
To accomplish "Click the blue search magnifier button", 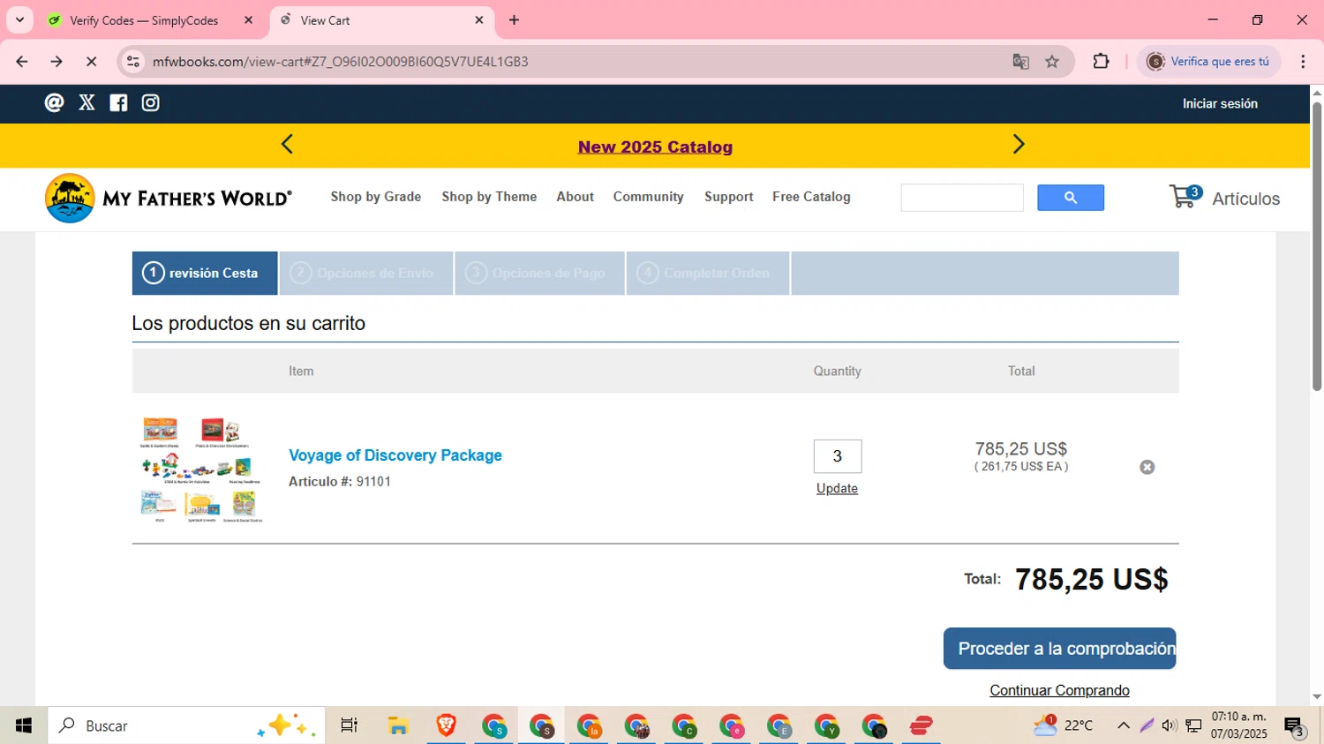I will 1071,198.
